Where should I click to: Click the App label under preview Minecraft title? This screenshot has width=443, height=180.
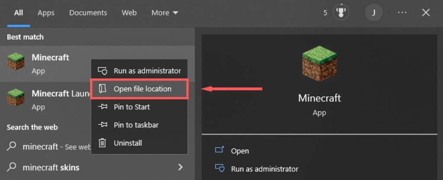tap(319, 113)
